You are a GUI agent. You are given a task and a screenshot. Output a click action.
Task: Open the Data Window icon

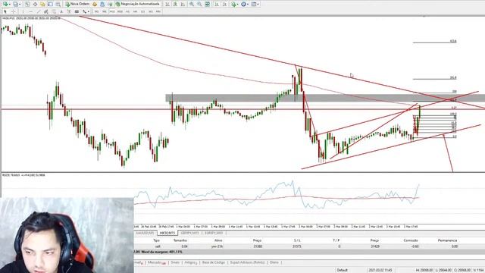coord(35,4)
